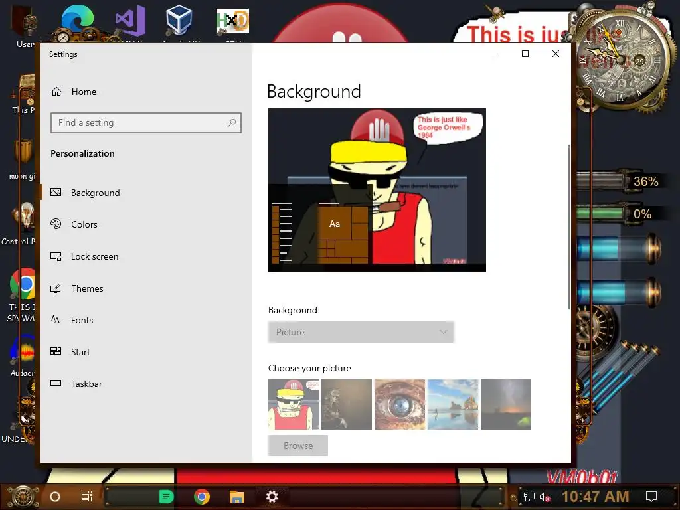680x510 pixels.
Task: Maximize the Settings window
Action: point(525,54)
